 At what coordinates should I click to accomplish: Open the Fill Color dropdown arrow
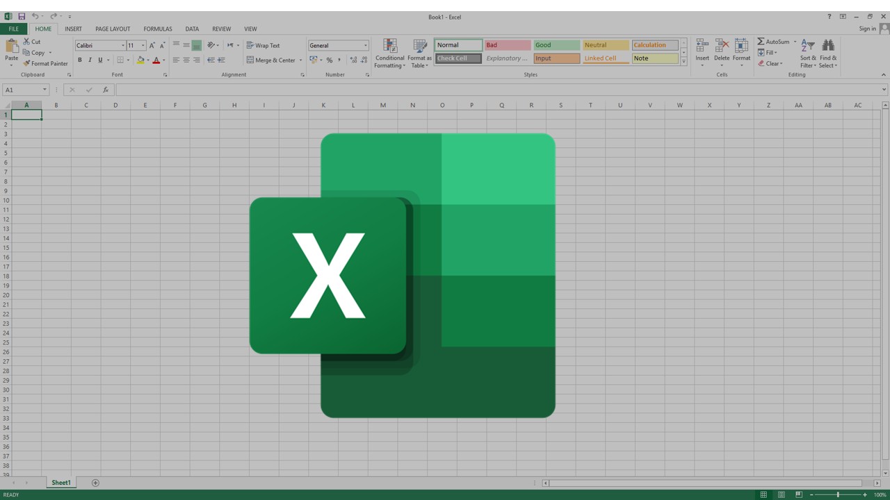[x=147, y=60]
